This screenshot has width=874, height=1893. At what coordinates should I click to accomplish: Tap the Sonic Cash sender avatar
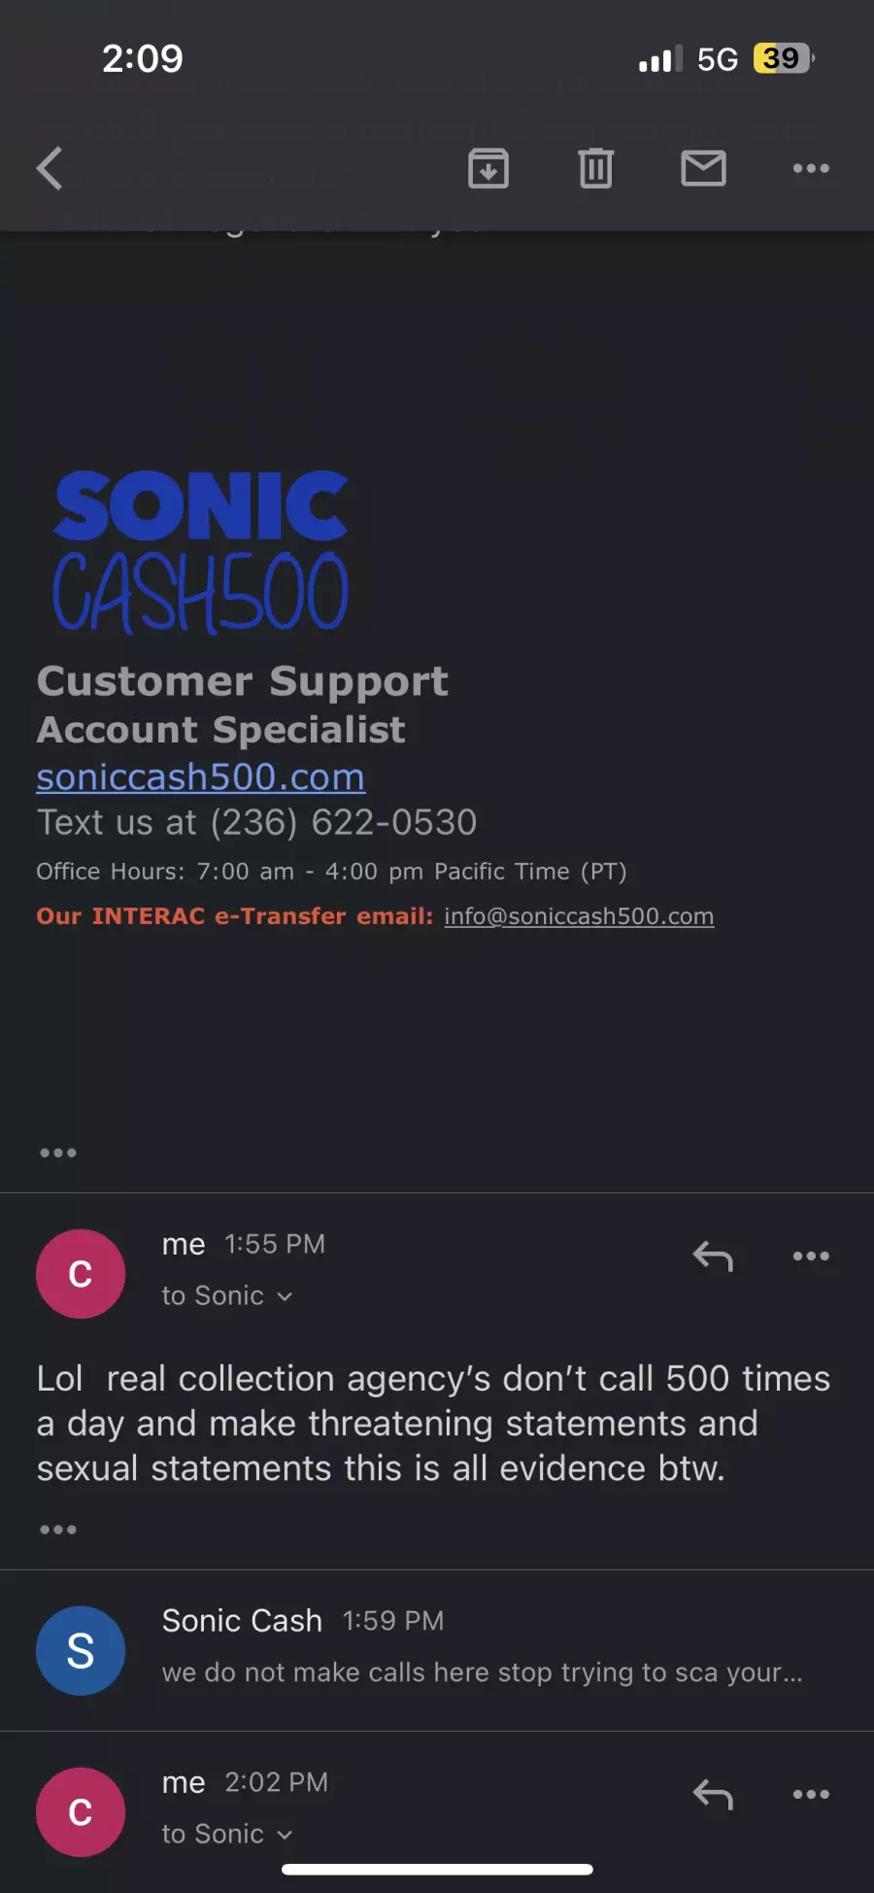[81, 1650]
